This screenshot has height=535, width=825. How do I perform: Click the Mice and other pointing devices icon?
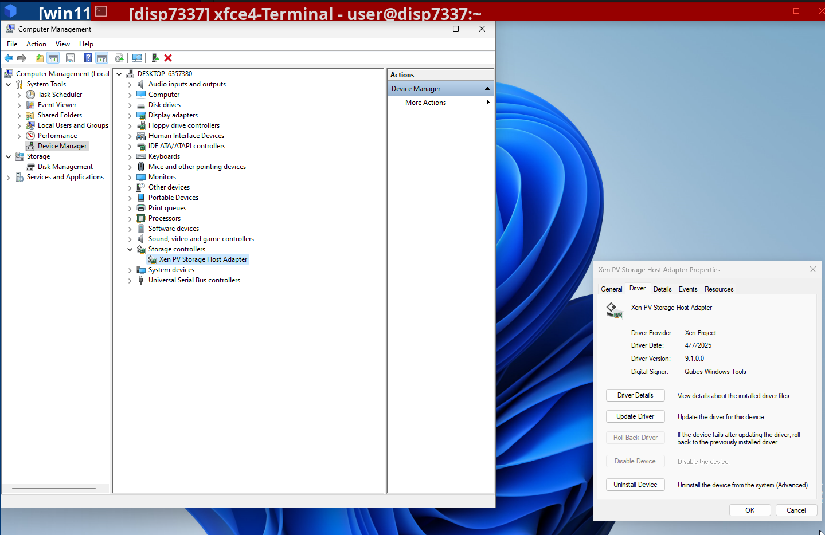(x=141, y=167)
